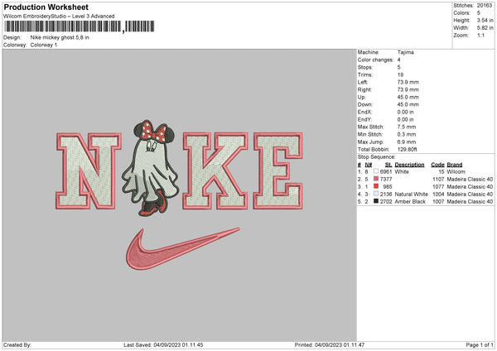Click the N# column header
Screen dimensions: 497x351
click(x=369, y=165)
